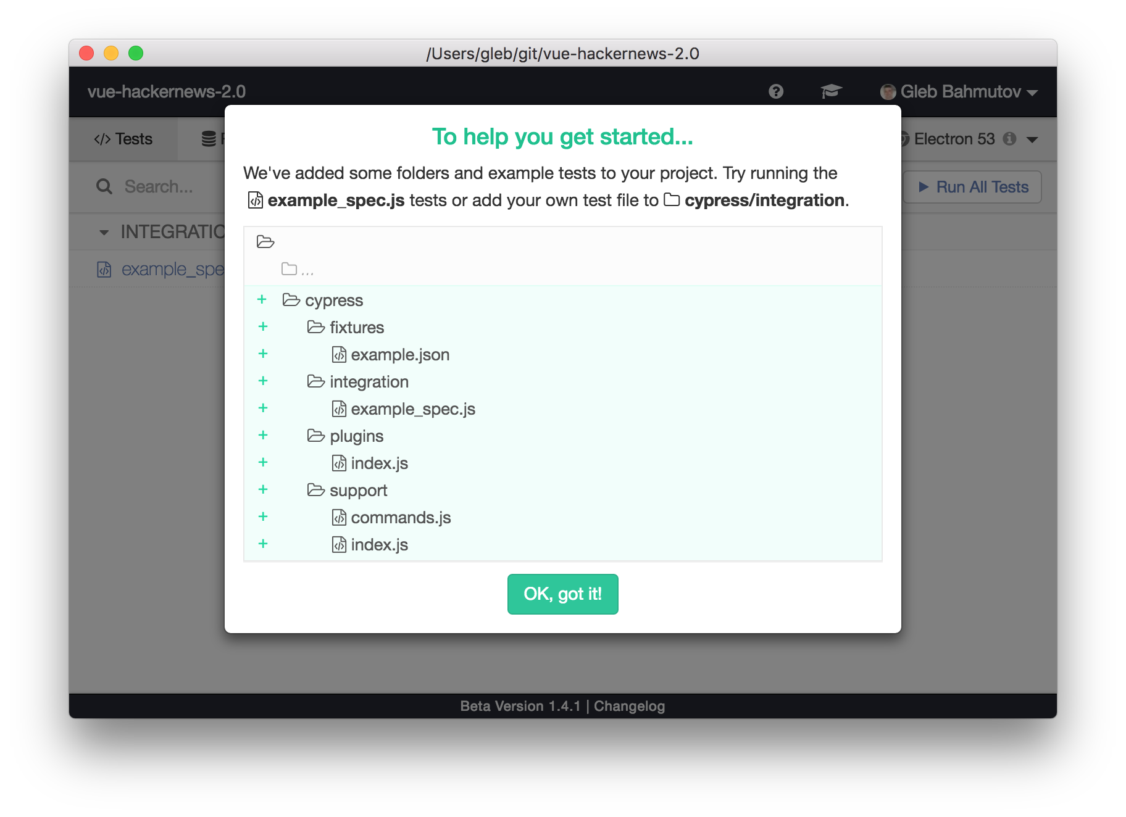The width and height of the screenshot is (1126, 817).
Task: Open the Changelog link in footer
Action: coord(629,706)
